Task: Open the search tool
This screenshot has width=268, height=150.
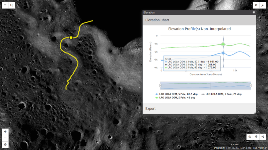Action: (x=11, y=5)
